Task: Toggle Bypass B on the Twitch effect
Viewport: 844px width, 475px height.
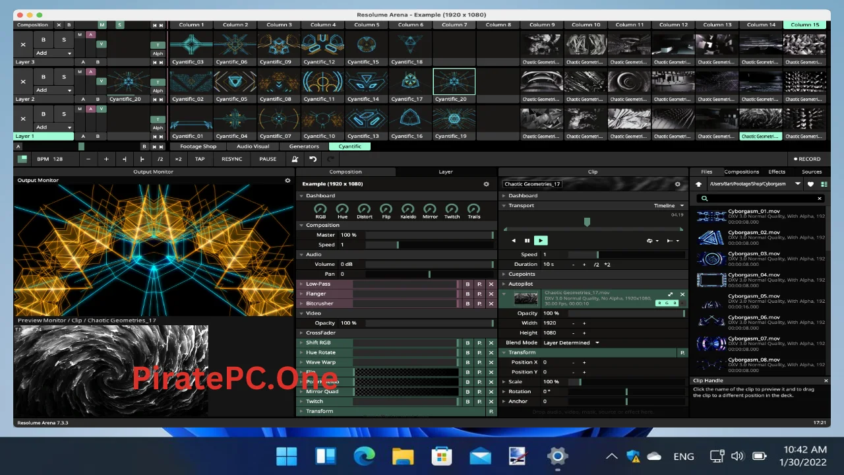Action: (x=467, y=402)
